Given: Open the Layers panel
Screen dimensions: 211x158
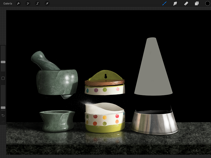Looking at the screenshot, I should pos(197,3).
